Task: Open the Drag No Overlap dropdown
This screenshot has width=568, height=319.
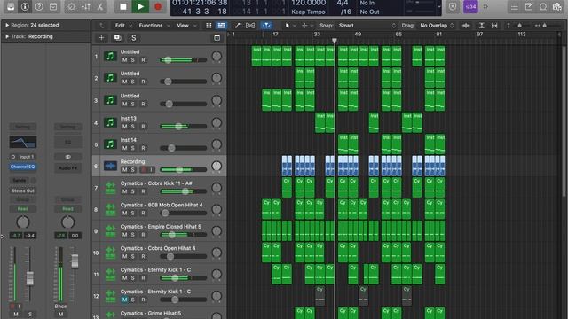Action: [437, 26]
